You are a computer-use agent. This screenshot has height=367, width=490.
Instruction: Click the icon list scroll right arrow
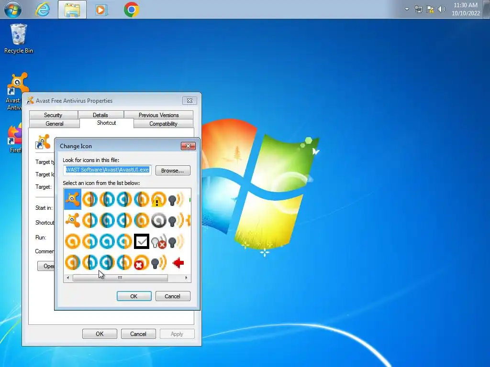[x=187, y=278]
